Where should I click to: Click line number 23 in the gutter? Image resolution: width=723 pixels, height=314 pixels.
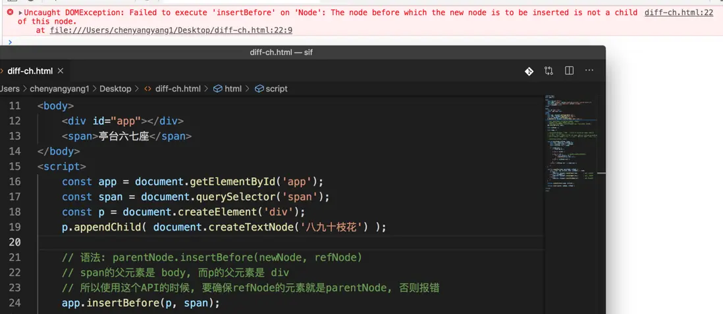(x=14, y=288)
